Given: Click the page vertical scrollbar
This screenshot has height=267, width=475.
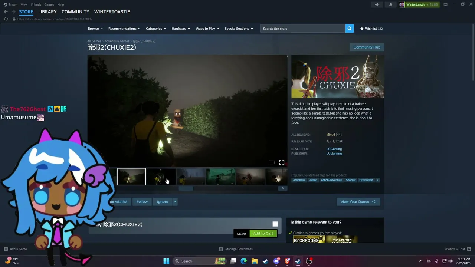Looking at the screenshot, I should point(473,52).
